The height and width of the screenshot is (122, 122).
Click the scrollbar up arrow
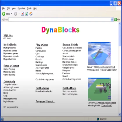click(x=120, y=24)
